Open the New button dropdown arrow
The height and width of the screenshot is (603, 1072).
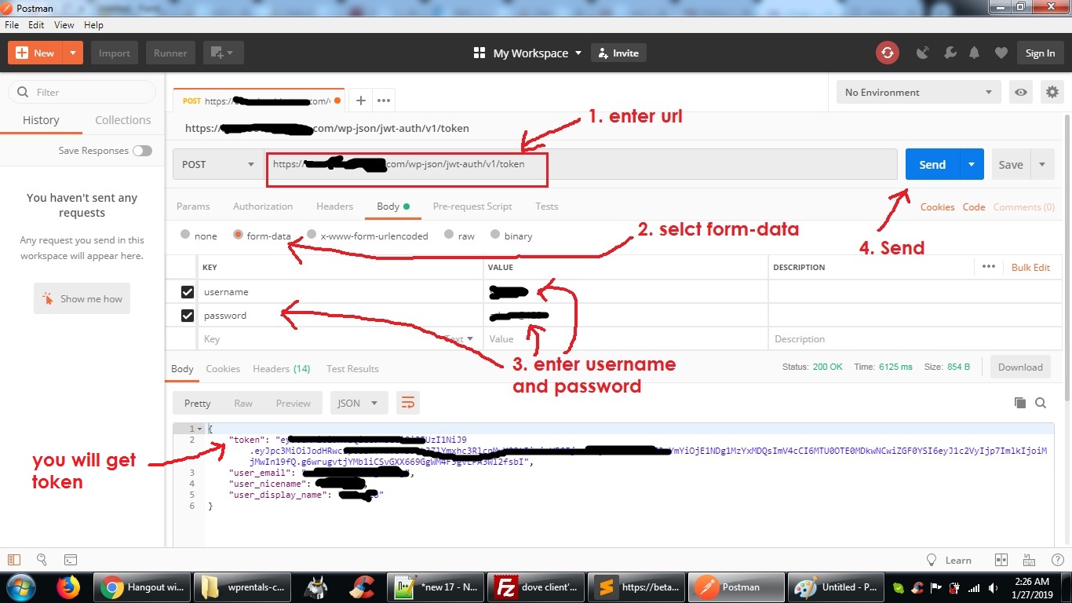[73, 53]
